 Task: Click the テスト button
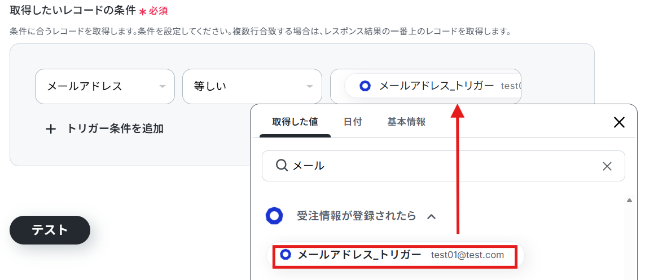tap(50, 230)
